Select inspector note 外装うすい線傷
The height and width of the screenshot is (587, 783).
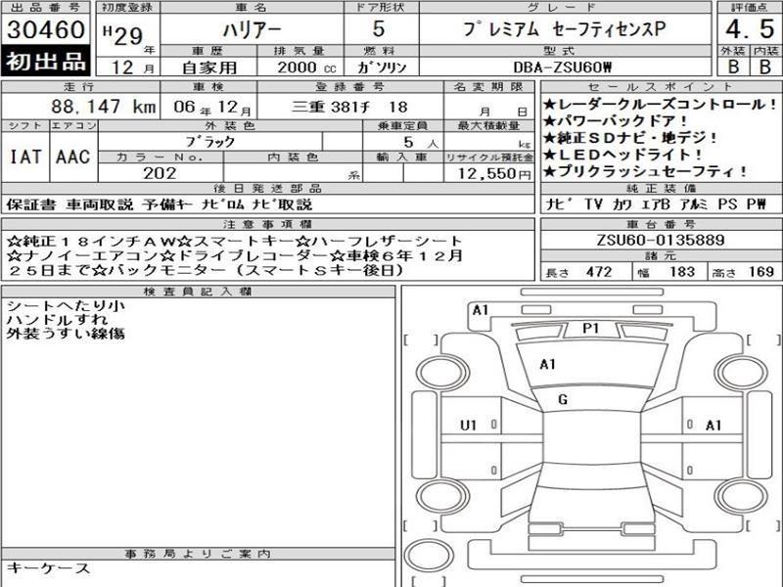66,334
